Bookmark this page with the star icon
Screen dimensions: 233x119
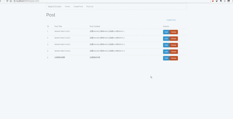point(225,1)
